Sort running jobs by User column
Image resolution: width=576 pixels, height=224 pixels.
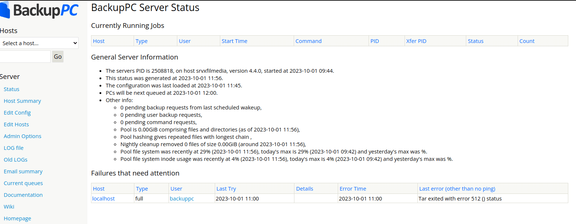[x=185, y=41]
